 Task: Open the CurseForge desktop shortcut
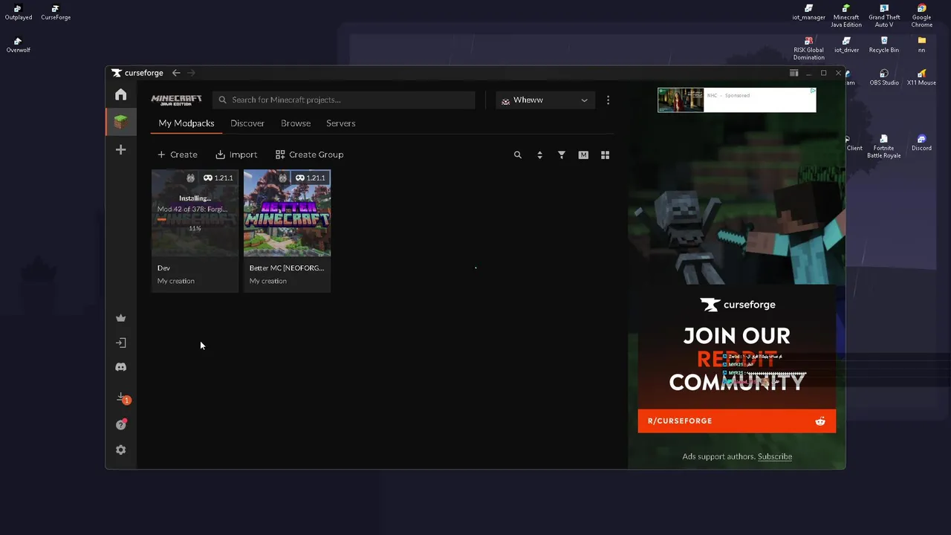(56, 13)
